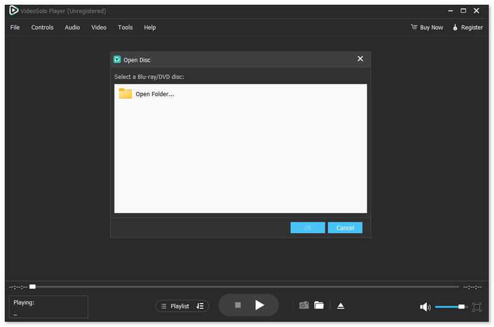This screenshot has width=494, height=327.
Task: Cancel the Open Disc dialog
Action: (345, 228)
